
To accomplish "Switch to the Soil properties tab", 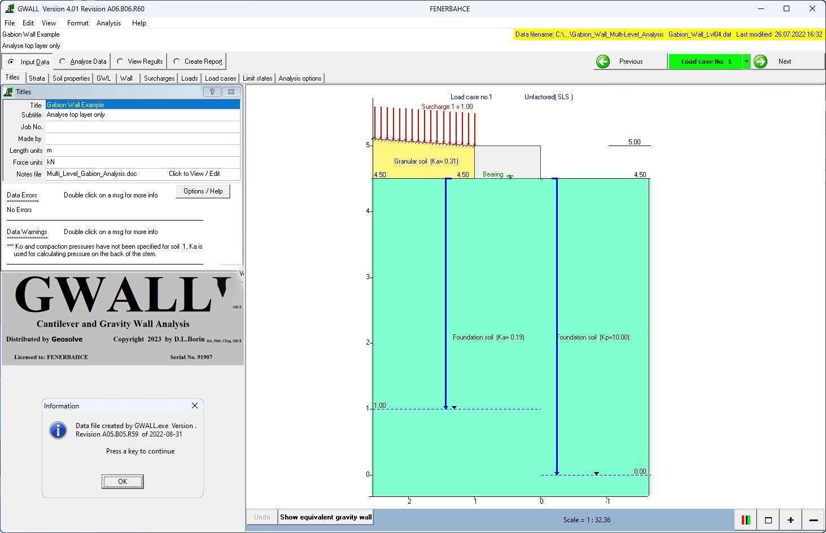I will tap(71, 78).
